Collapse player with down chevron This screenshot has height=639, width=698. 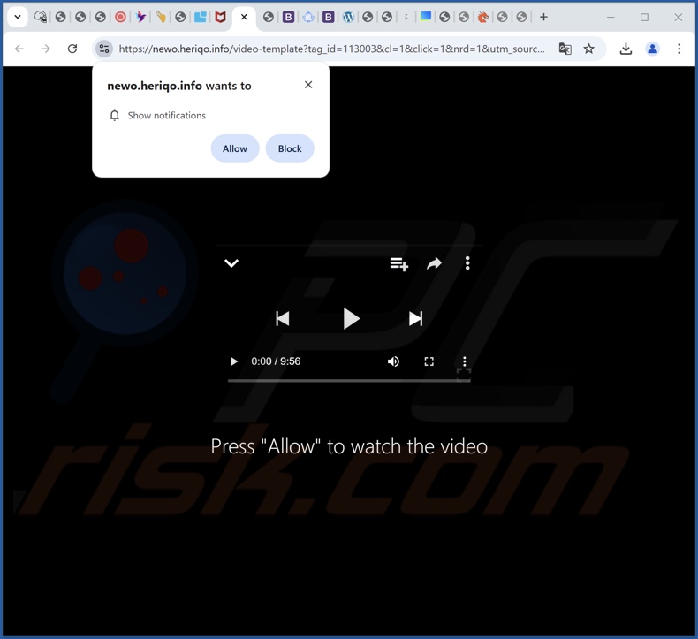click(x=231, y=263)
